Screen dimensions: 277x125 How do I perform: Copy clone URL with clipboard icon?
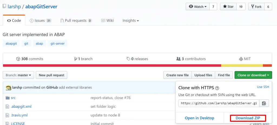coord(264,103)
